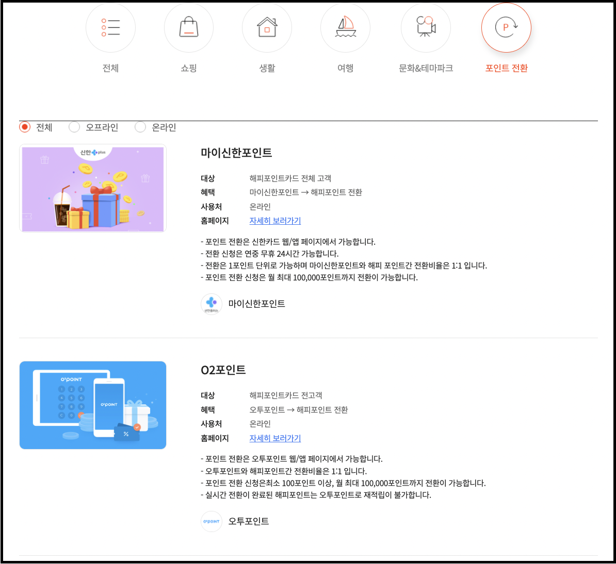Click the line '오투포인트와 해피포인트간 전환비율은 1:1'
The image size is (616, 564).
coord(284,471)
